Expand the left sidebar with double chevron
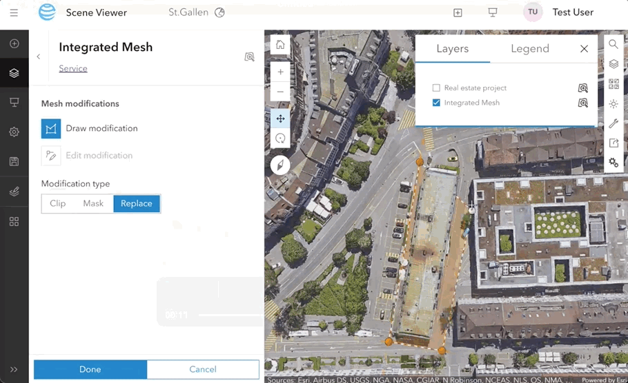The height and width of the screenshot is (383, 628). pyautogui.click(x=14, y=369)
